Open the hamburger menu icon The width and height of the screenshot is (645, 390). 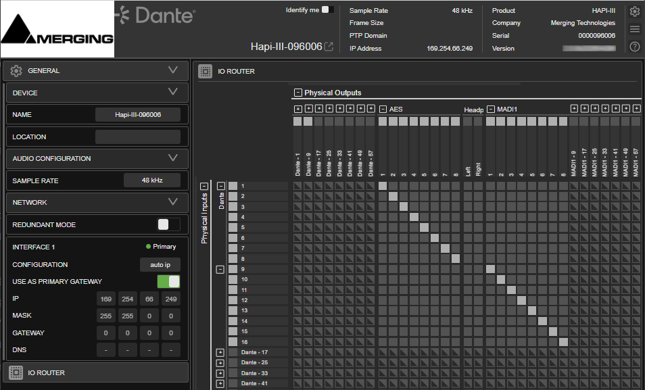(635, 29)
